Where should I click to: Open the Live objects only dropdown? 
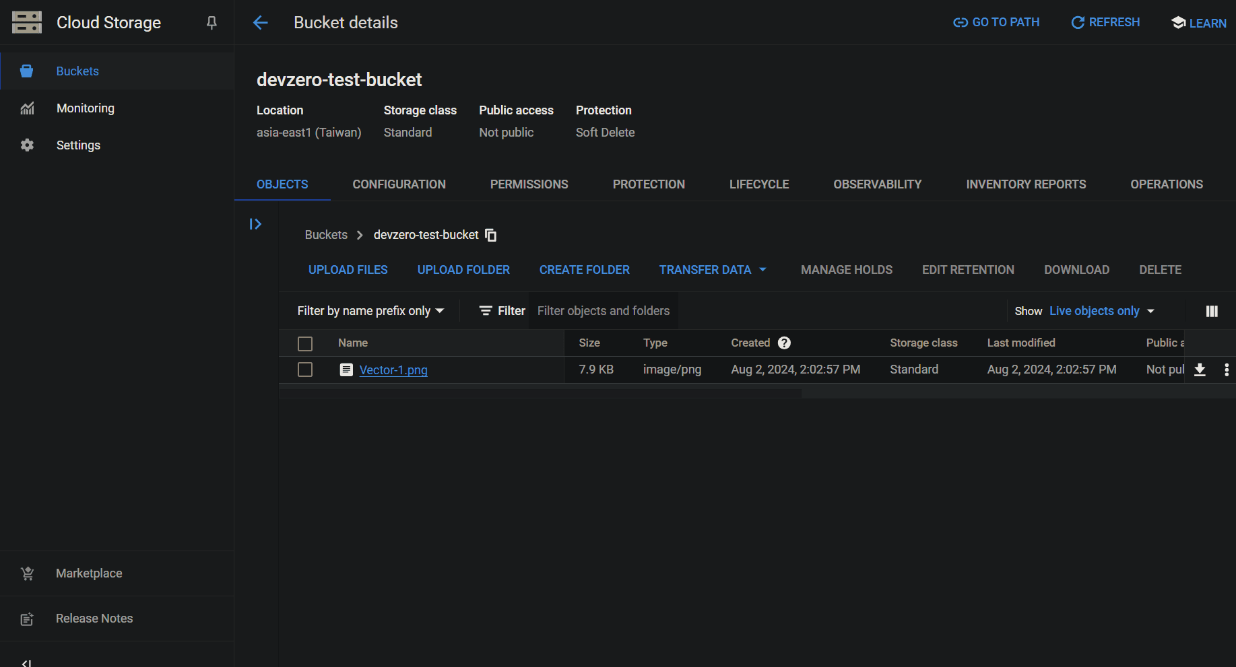click(1101, 311)
